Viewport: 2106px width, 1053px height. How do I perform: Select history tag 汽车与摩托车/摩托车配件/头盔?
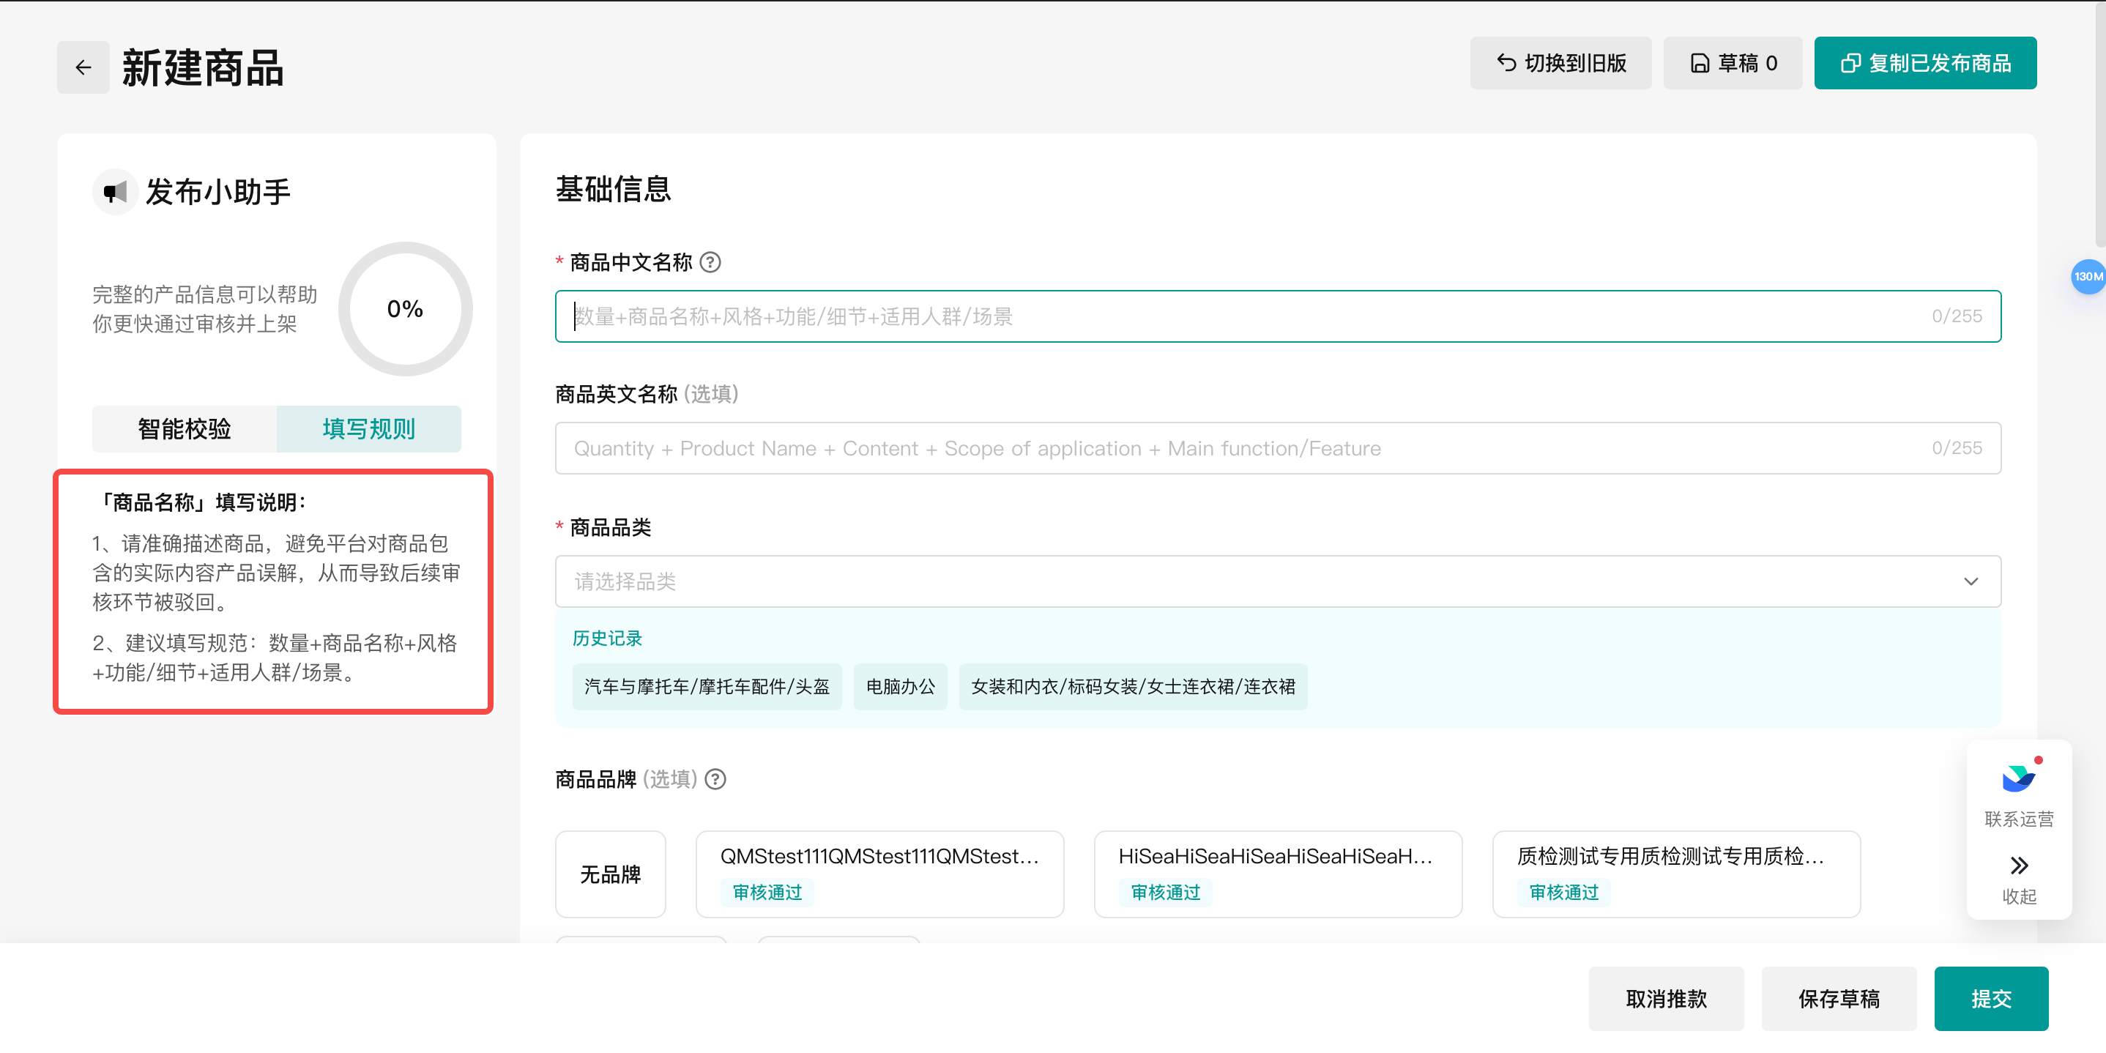pyautogui.click(x=707, y=687)
